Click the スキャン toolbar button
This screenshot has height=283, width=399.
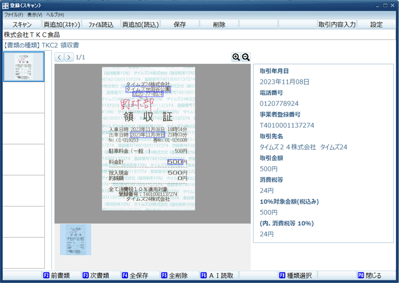22,25
